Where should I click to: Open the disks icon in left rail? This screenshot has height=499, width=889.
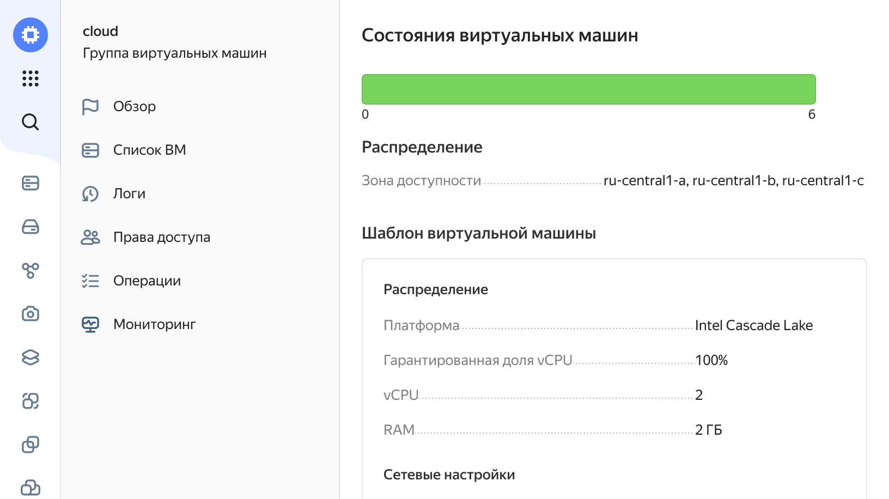[x=31, y=227]
